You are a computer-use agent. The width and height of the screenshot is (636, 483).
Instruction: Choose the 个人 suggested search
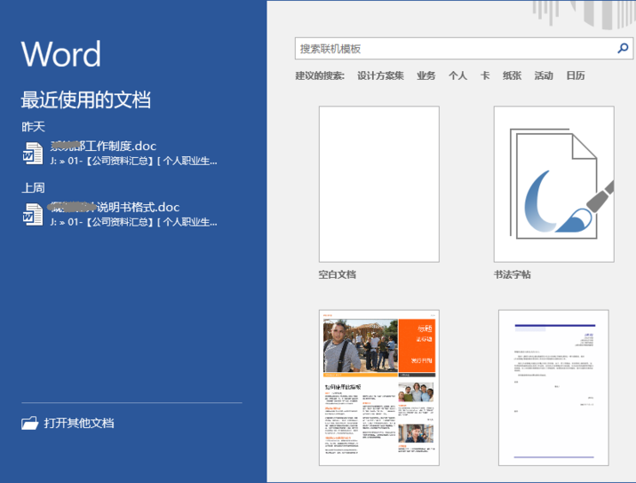(457, 76)
